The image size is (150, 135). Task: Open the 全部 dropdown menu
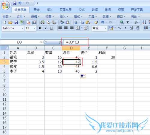click(7, 16)
